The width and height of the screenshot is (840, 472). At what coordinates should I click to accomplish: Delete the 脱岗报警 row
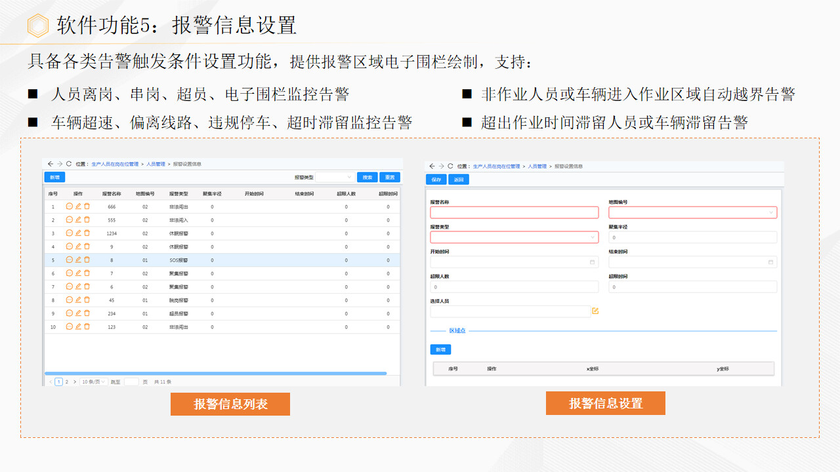[x=87, y=300]
